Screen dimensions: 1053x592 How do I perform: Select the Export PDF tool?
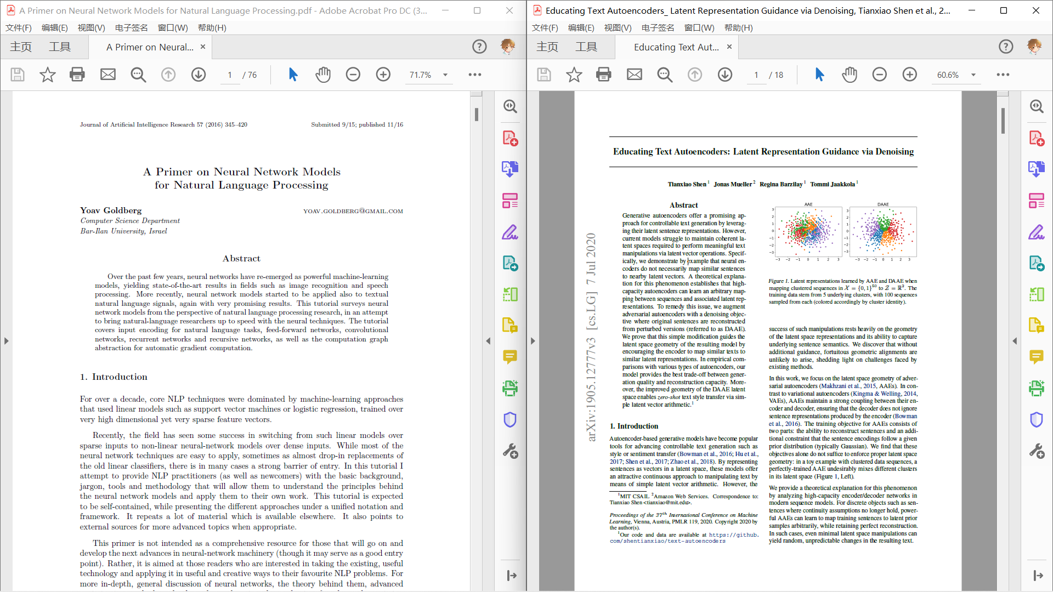point(510,169)
